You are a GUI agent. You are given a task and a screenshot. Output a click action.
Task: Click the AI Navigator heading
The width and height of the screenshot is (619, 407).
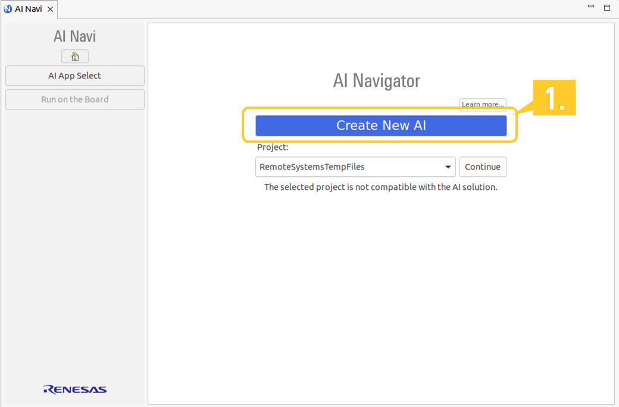(x=377, y=81)
